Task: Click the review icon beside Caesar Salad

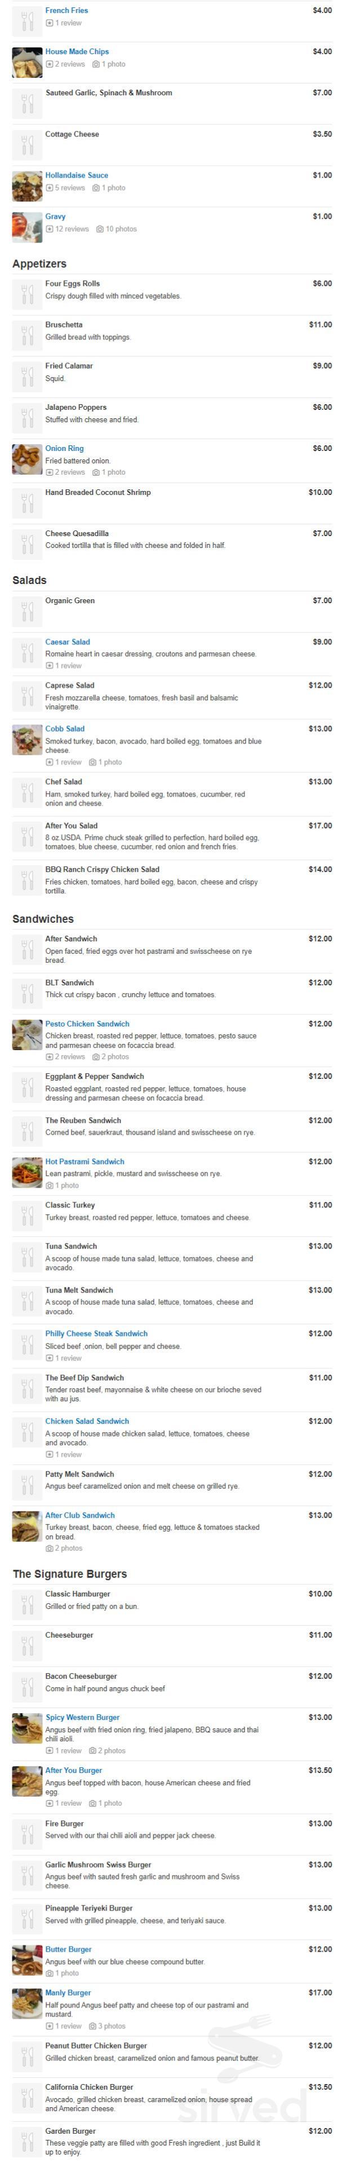Action: coord(50,664)
